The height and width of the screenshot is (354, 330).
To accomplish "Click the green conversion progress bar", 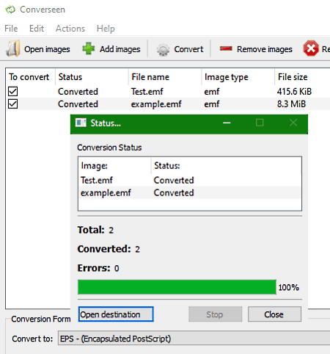I will (x=177, y=287).
